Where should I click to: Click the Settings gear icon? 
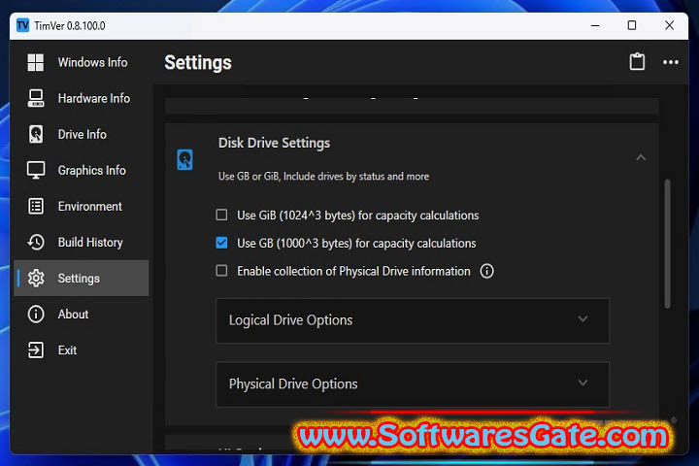coord(36,279)
